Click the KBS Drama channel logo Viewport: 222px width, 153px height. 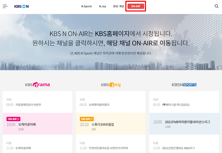coord(37,85)
